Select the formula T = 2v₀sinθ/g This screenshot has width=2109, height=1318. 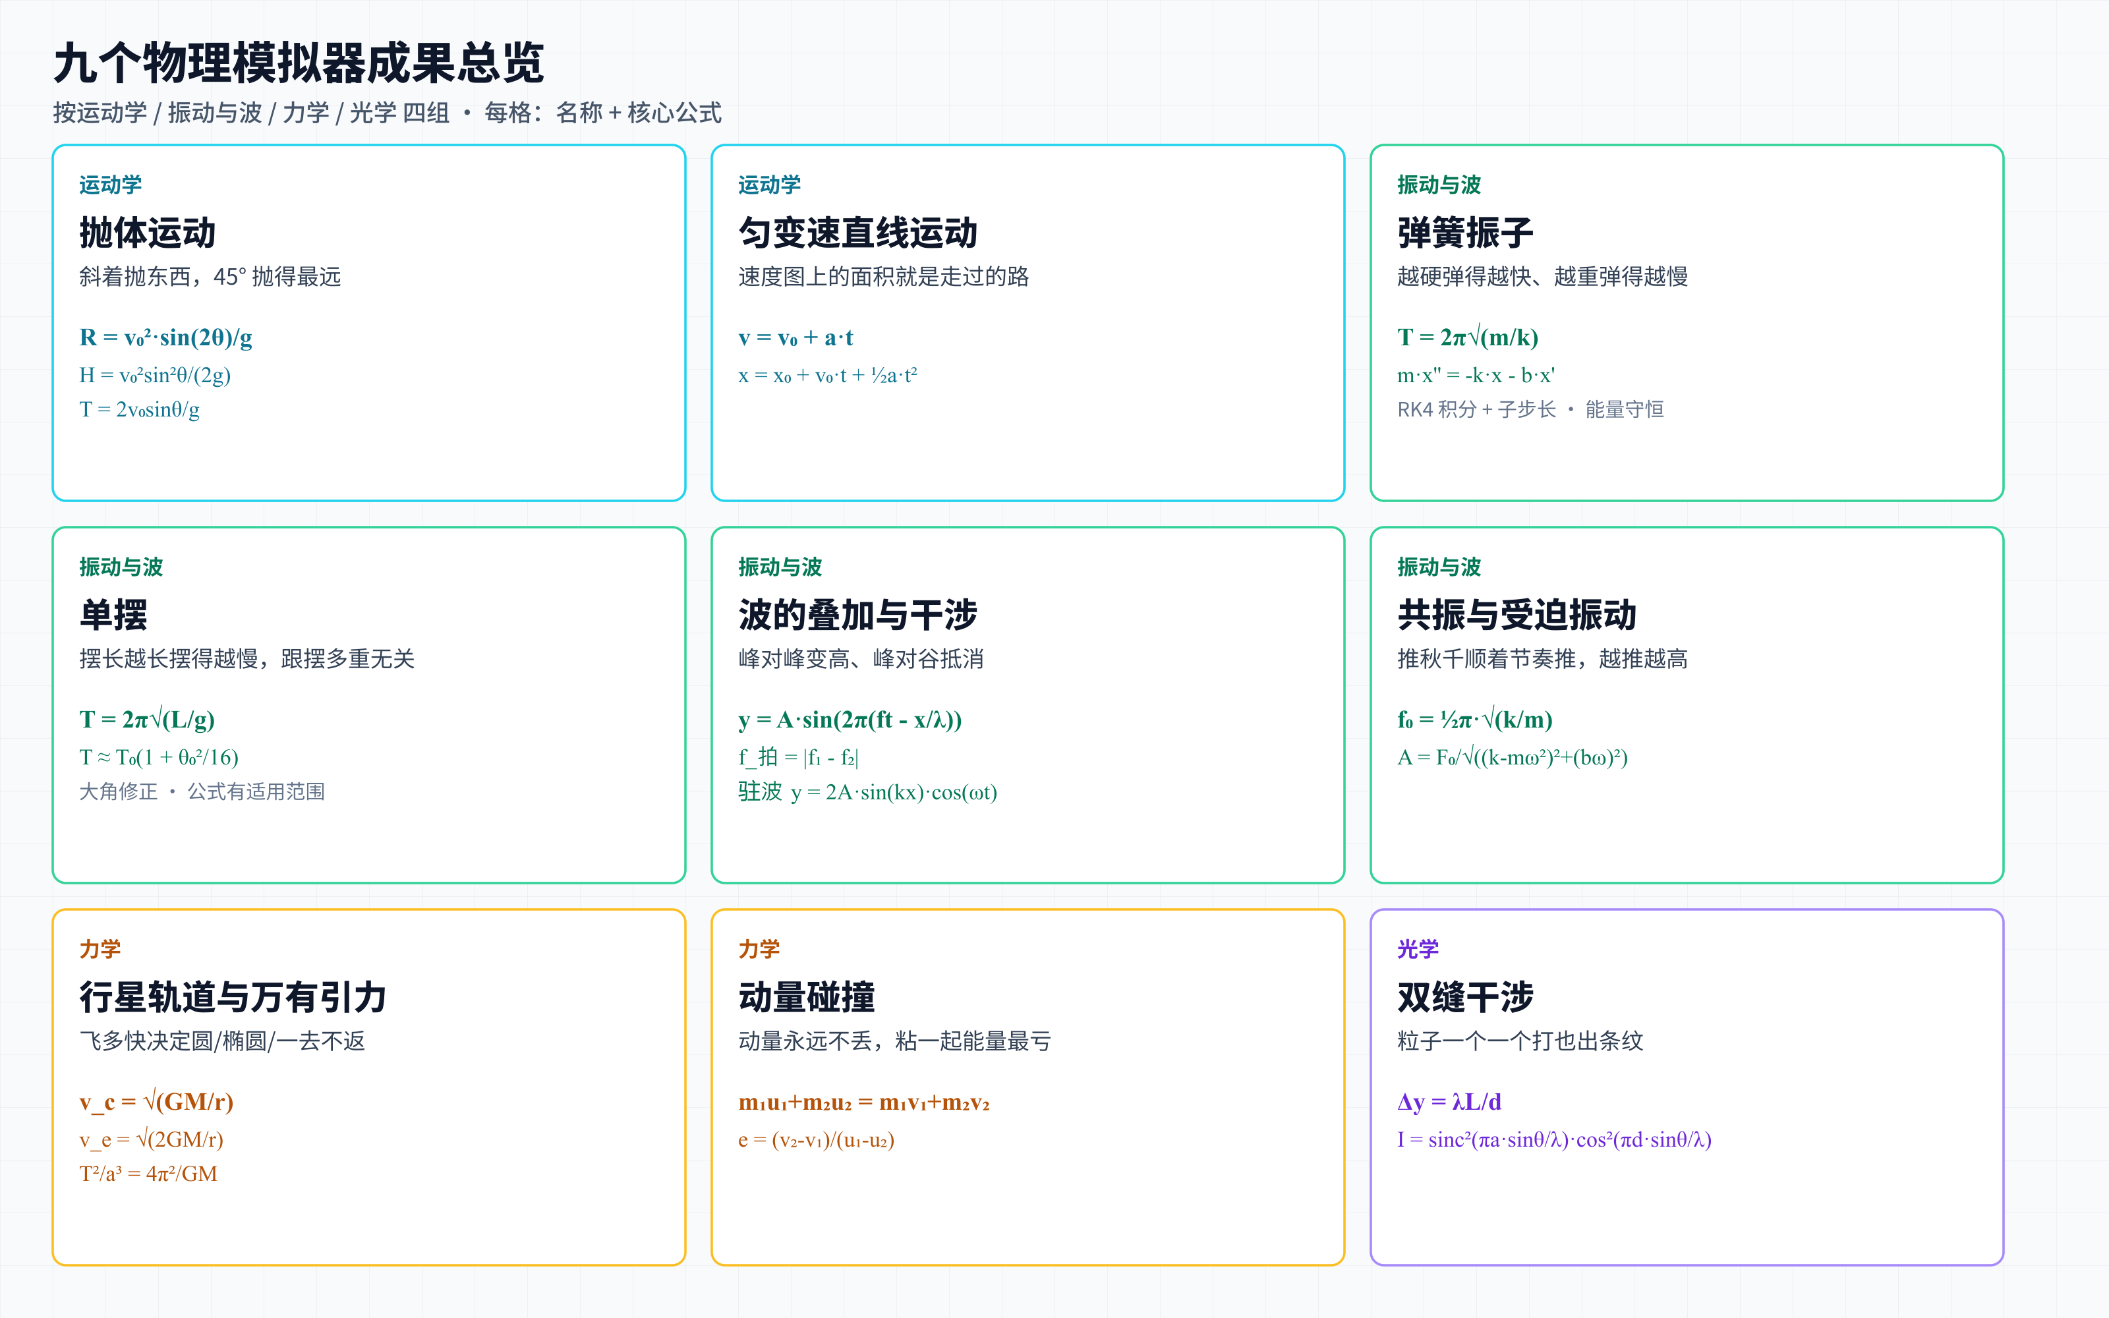coord(140,409)
